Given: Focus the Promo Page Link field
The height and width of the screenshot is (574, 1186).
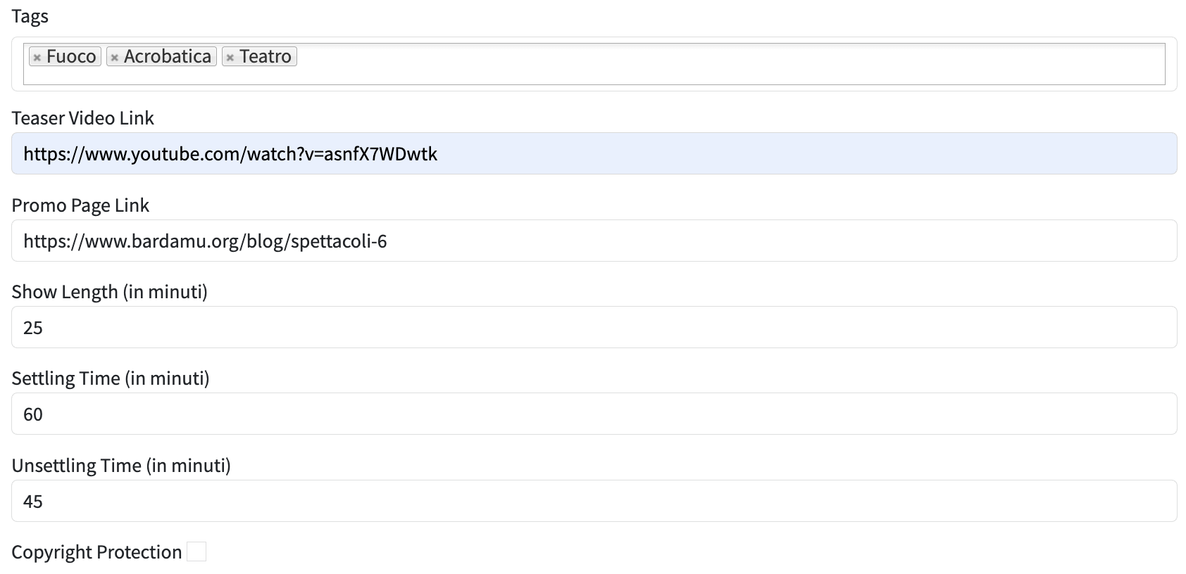Looking at the screenshot, I should [x=593, y=241].
